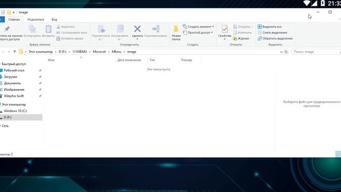Switch to details view icon in status bar
Screen dimensions: 341x192
pyautogui.click(x=338, y=154)
